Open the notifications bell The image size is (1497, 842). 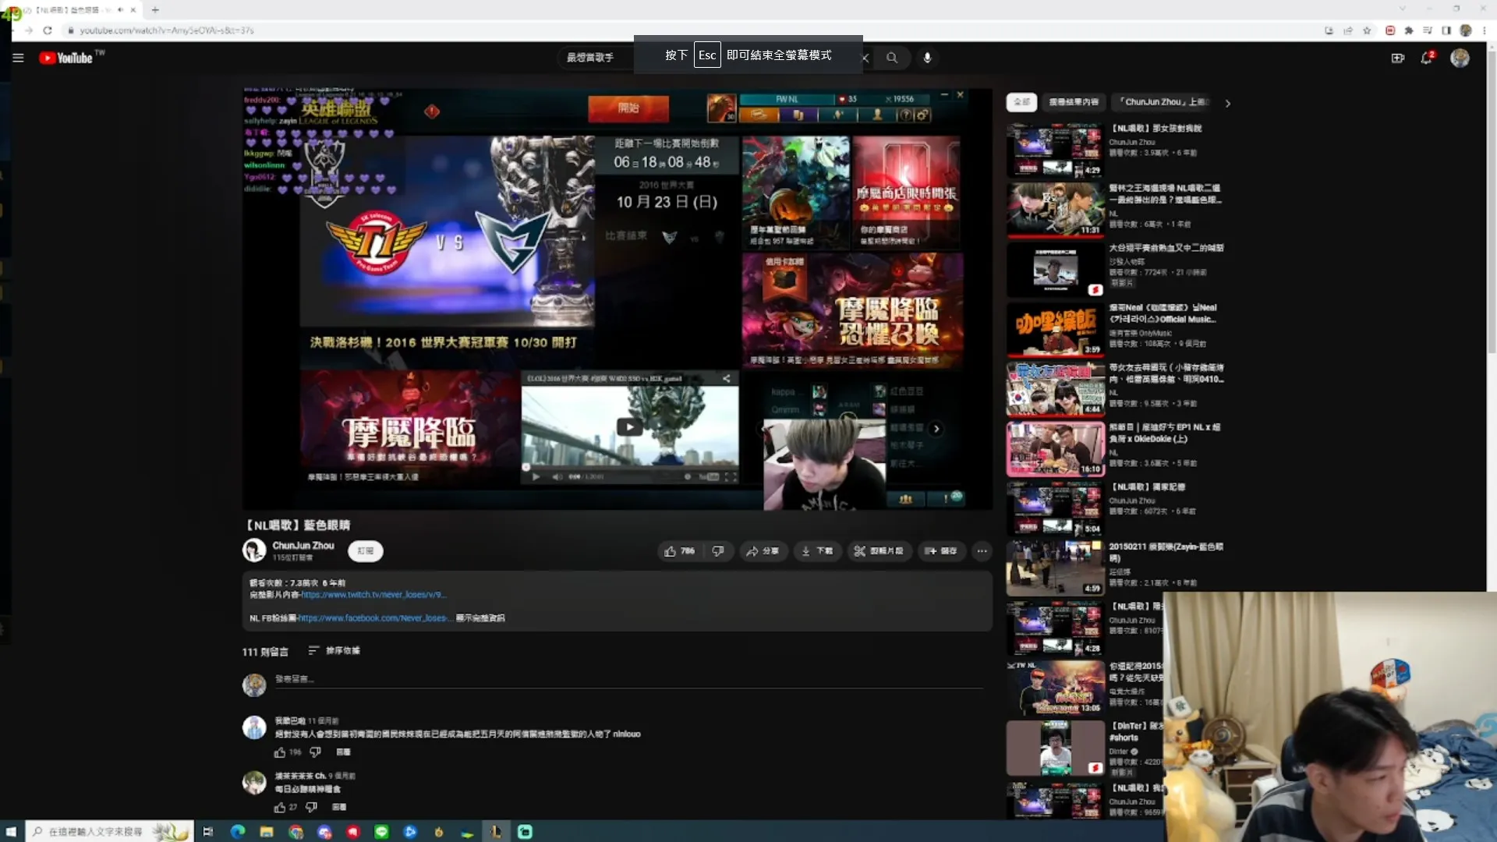pyautogui.click(x=1427, y=58)
